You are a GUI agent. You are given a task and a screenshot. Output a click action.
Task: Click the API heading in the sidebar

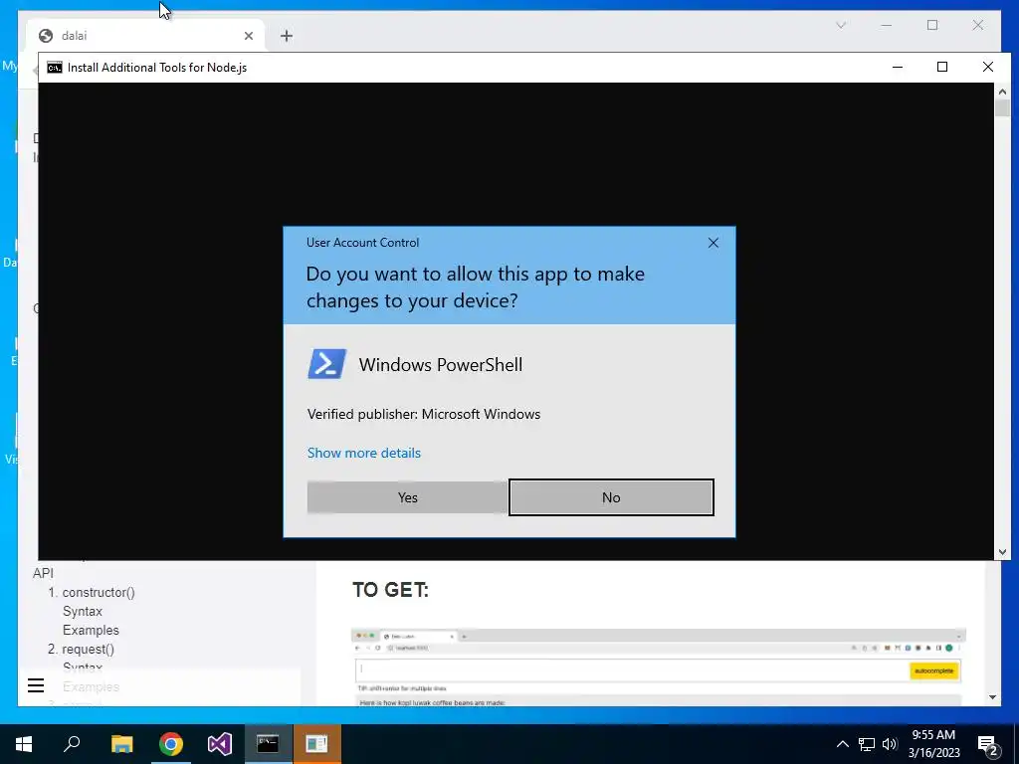[x=44, y=573]
